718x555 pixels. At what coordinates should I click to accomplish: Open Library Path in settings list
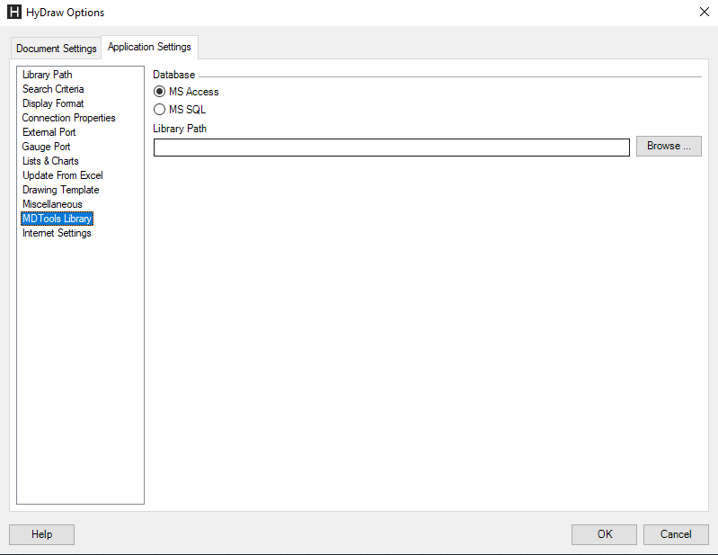point(47,75)
